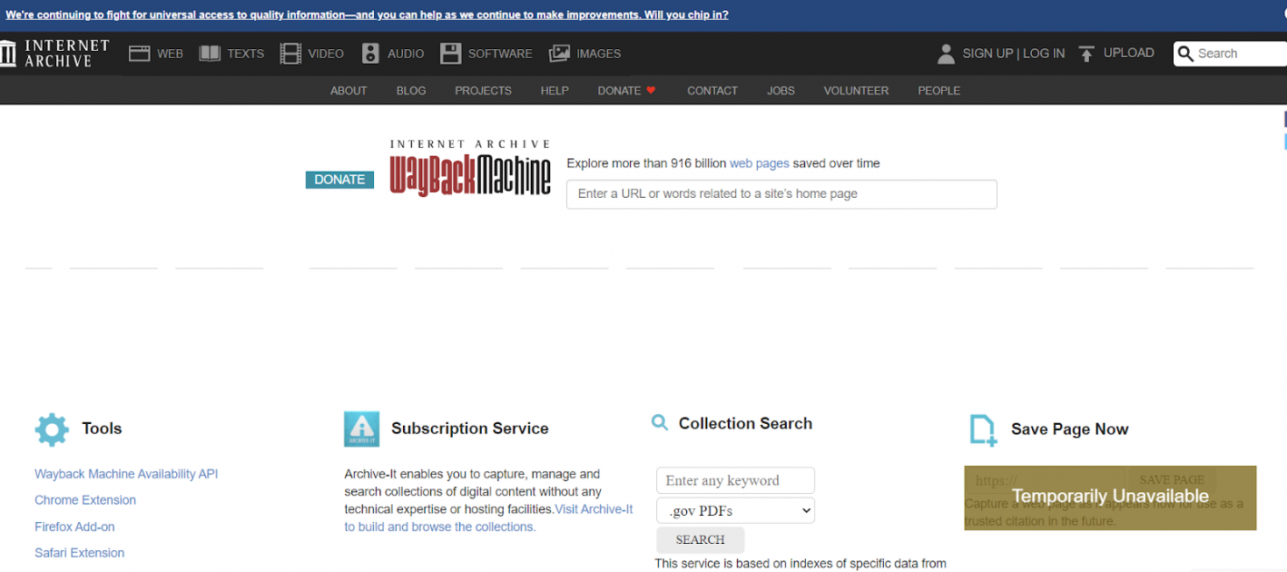Open the Video film-strip icon
Image resolution: width=1287 pixels, height=572 pixels.
pos(290,54)
